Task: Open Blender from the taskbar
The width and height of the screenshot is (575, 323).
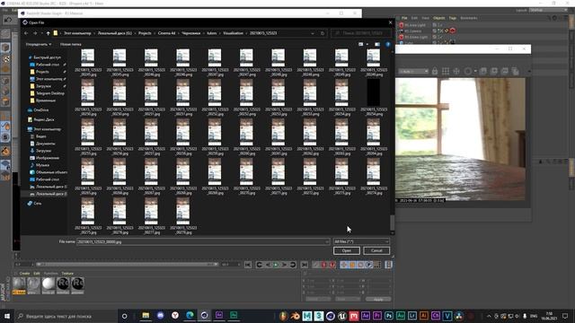Action: [295, 316]
